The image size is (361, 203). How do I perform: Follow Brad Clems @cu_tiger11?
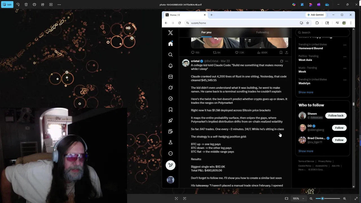click(339, 140)
